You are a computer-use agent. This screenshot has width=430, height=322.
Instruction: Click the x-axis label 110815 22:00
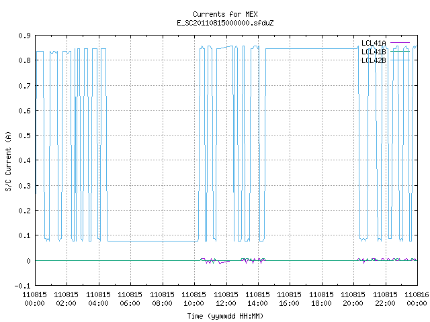click(x=385, y=299)
